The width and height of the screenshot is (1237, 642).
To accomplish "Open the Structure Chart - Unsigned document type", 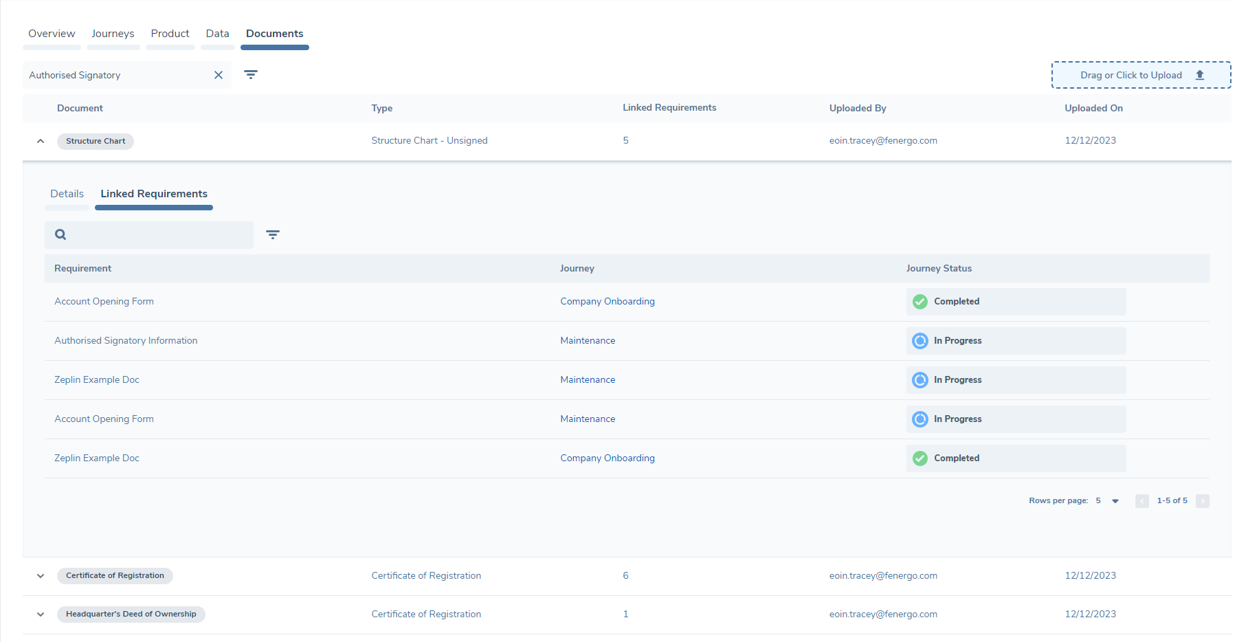I will click(430, 140).
